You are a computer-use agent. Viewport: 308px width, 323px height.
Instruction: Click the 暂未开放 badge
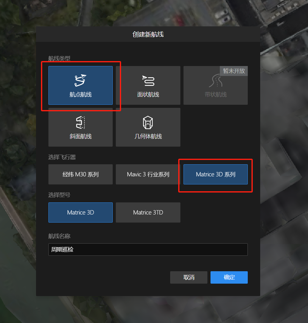(x=234, y=71)
